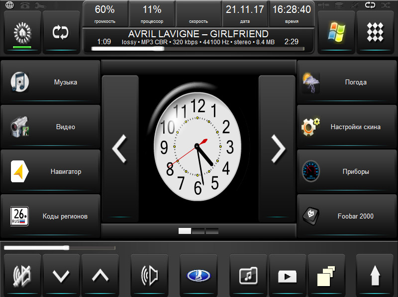Open the Погода (Weather) panel

click(347, 82)
